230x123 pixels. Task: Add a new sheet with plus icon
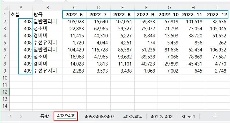point(215,116)
